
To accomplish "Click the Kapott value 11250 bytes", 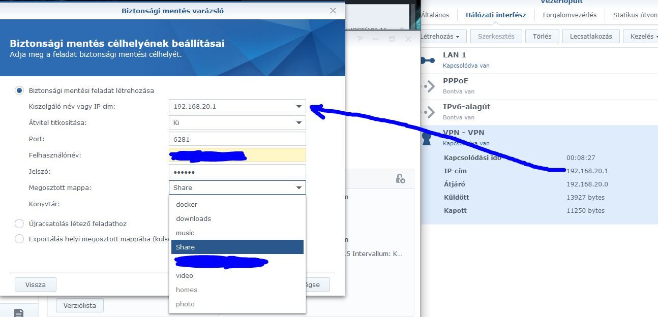I will pos(585,211).
